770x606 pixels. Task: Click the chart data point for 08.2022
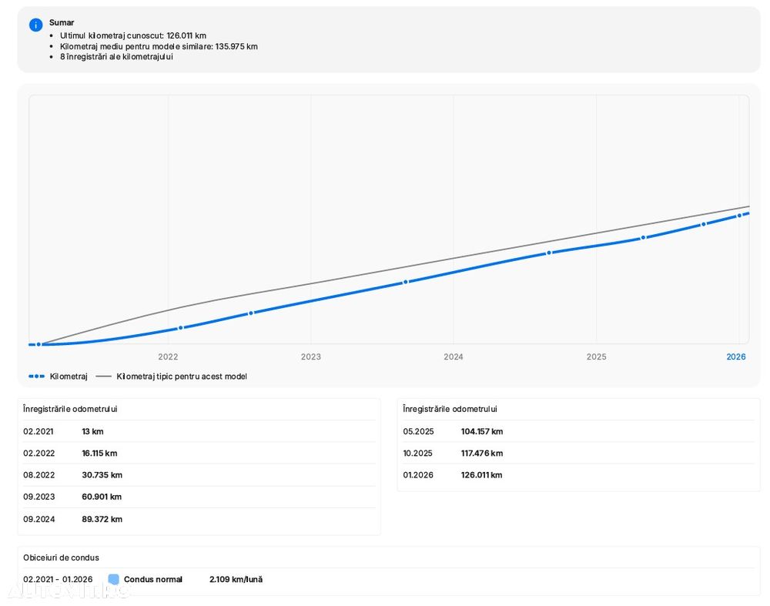(x=251, y=313)
